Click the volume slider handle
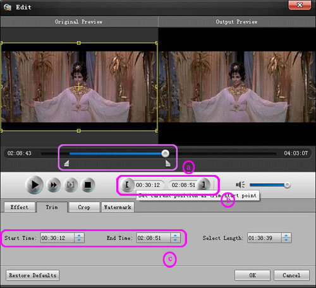This screenshot has width=316, height=288. pyautogui.click(x=287, y=185)
